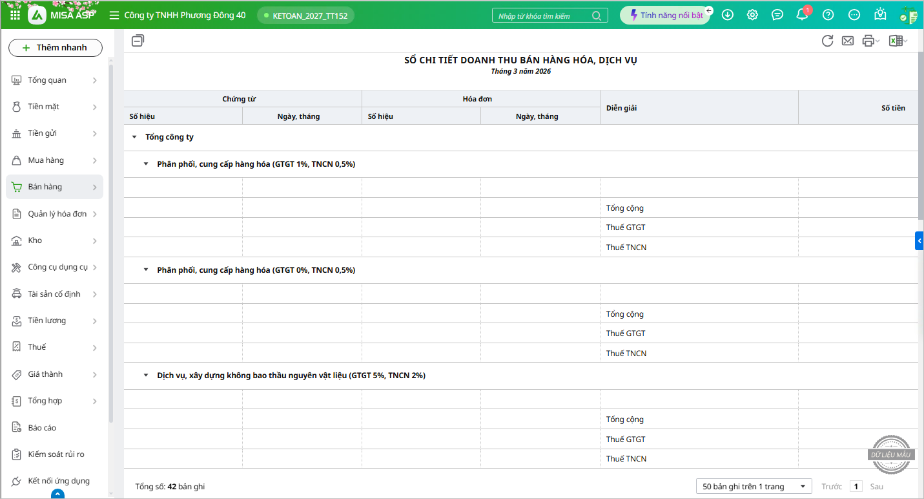Click in the keyword search field

[x=542, y=16]
